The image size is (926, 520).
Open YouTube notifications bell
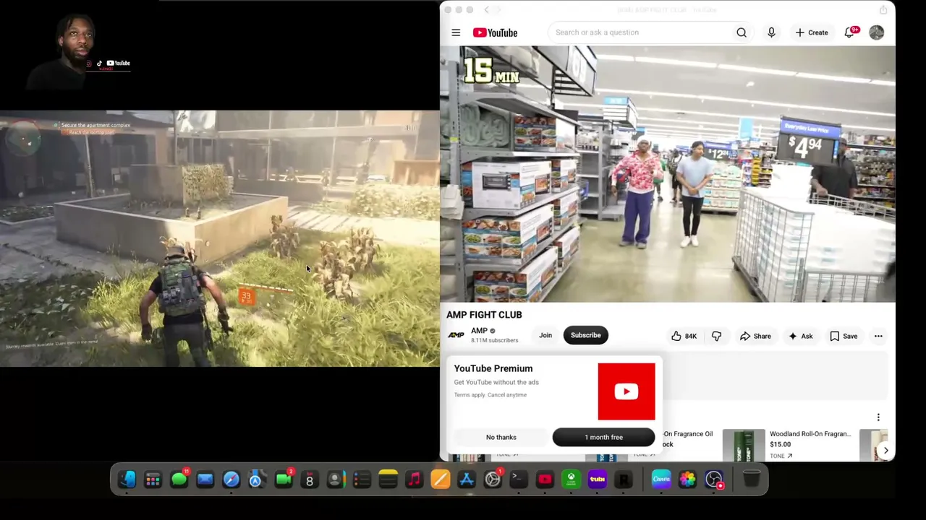click(850, 32)
